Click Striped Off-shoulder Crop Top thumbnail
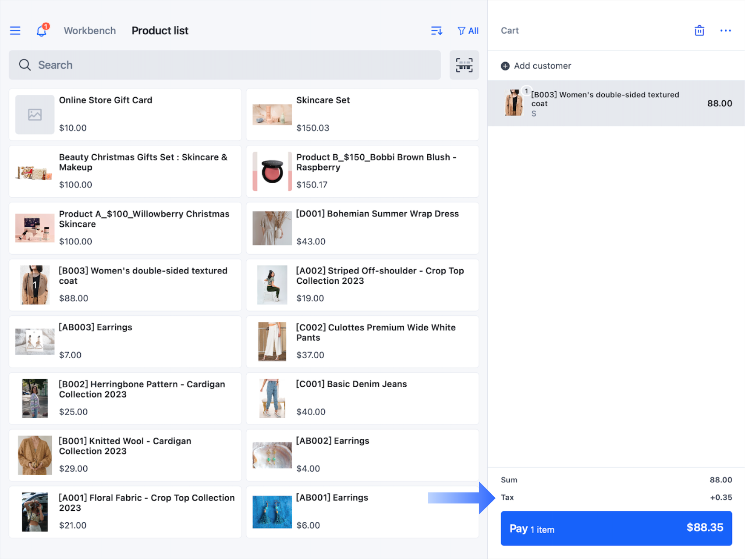Image resolution: width=745 pixels, height=559 pixels. (272, 285)
